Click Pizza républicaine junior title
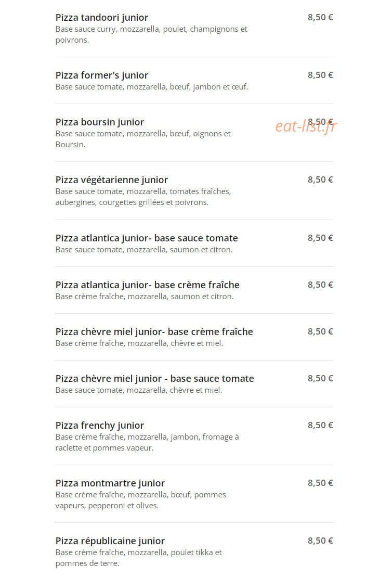The width and height of the screenshot is (366, 578). coord(110,541)
